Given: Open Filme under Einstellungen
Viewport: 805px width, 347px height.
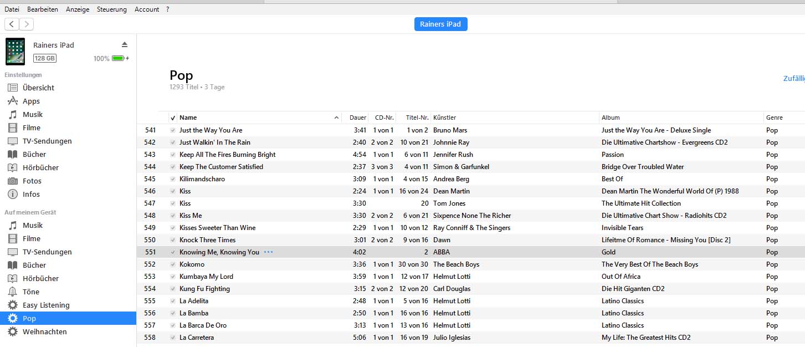Looking at the screenshot, I should point(32,127).
